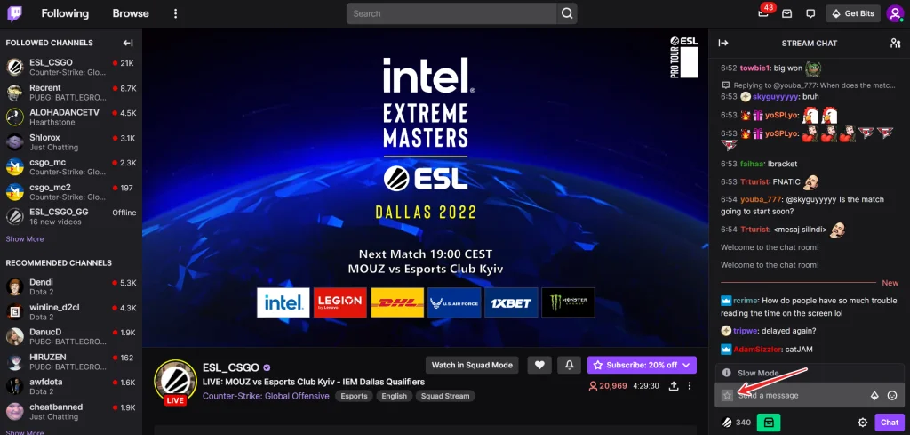910x435 pixels.
Task: Click the Squad Stream tag
Action: (x=446, y=396)
